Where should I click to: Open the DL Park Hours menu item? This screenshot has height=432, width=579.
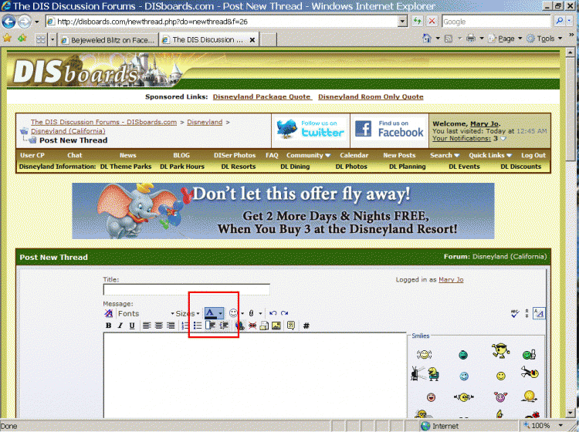coord(182,167)
